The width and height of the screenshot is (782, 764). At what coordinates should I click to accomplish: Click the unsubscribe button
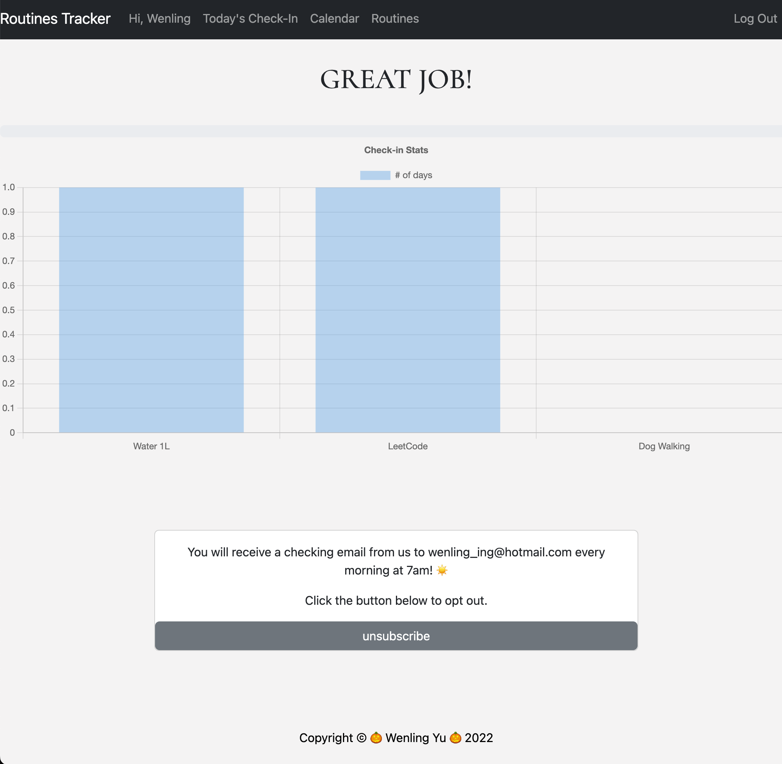pos(396,636)
